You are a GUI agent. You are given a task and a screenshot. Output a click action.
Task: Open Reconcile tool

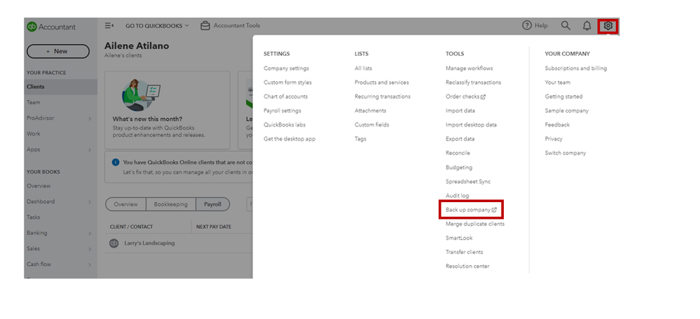point(458,153)
